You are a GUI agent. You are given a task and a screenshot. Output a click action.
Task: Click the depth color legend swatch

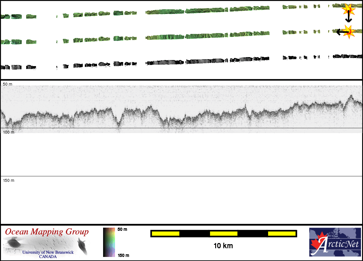pos(109,242)
